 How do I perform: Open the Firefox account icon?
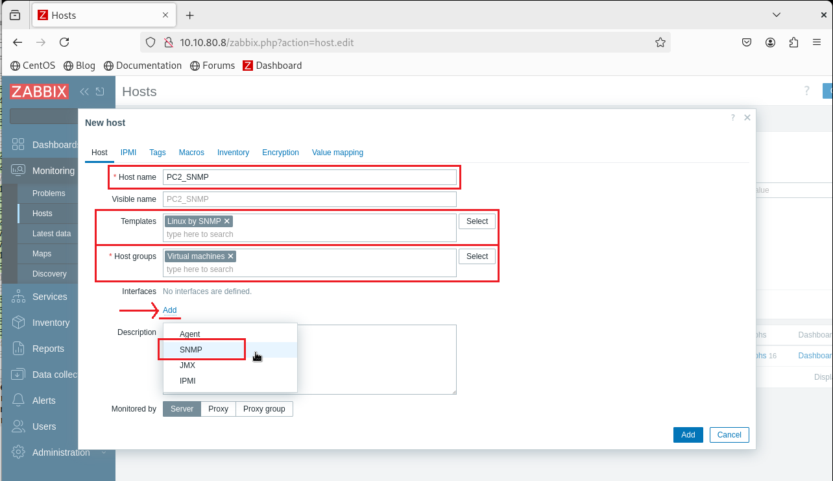[x=770, y=42]
